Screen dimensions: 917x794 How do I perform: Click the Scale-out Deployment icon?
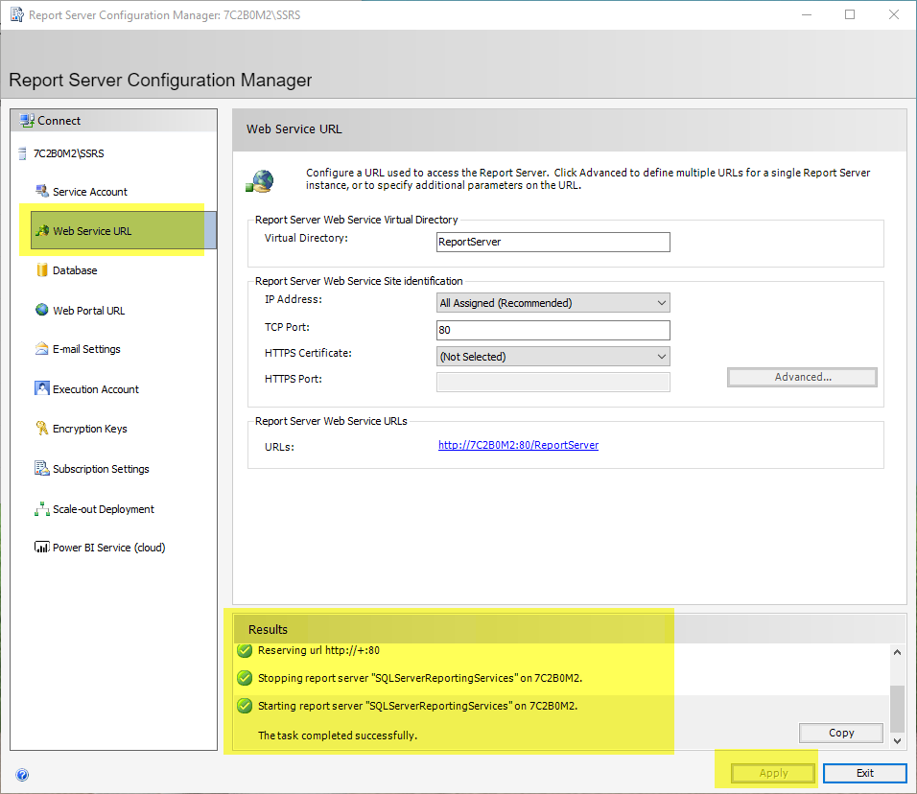click(41, 509)
